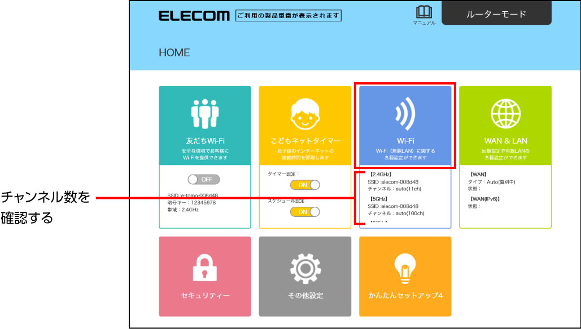Open the こどもネットタイマー child face icon
This screenshot has height=329, width=581.
coord(305,114)
